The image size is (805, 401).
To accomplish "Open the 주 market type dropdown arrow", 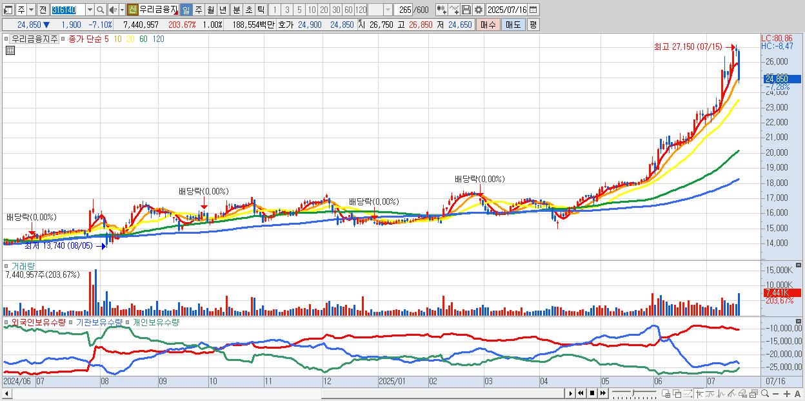I will pos(31,10).
